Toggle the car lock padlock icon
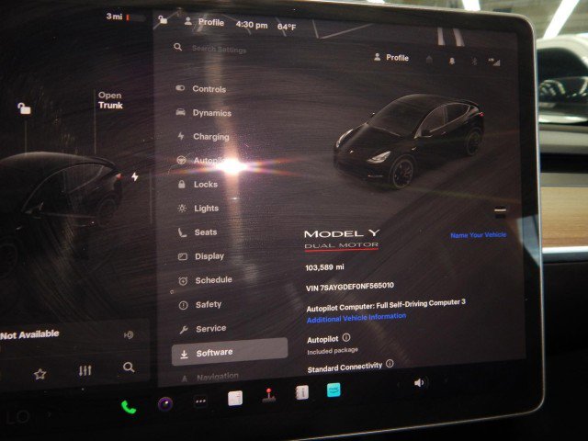This screenshot has width=588, height=441. 24,108
